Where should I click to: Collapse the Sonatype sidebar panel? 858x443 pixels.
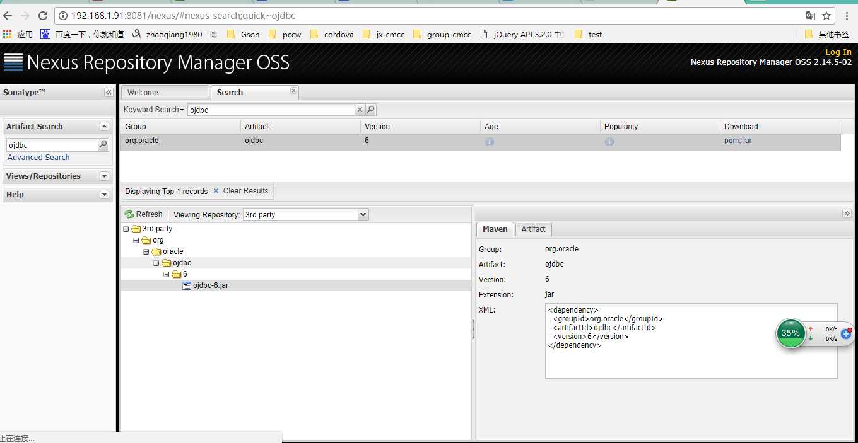109,93
